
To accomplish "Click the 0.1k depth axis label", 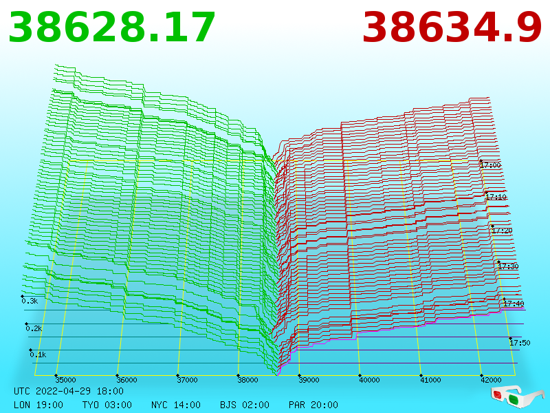I will coord(38,354).
